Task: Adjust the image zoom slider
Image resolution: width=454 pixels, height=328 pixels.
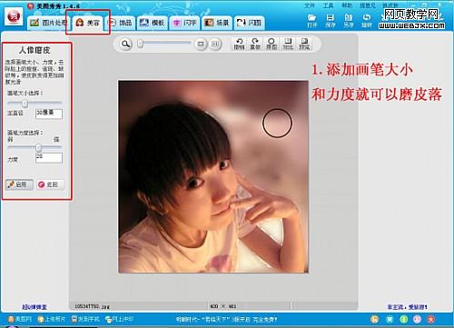Action: pos(164,44)
